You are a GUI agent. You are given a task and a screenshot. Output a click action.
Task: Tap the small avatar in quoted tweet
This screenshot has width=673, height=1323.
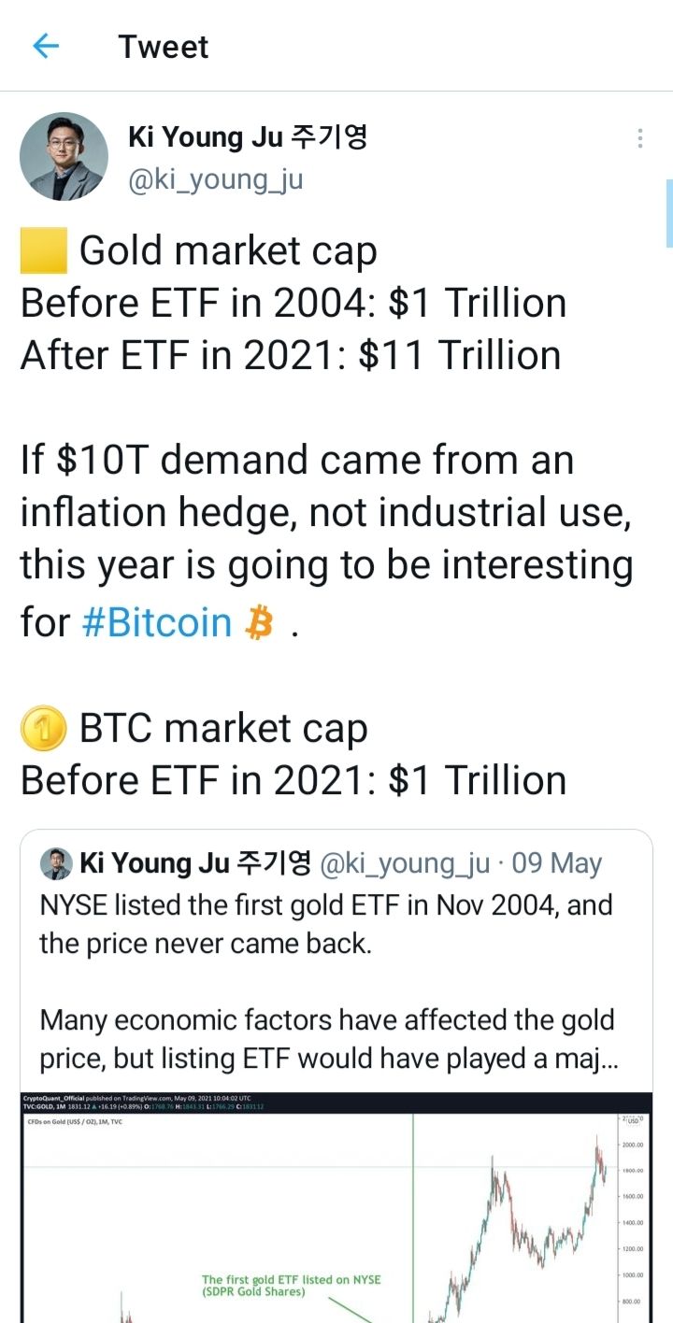56,863
